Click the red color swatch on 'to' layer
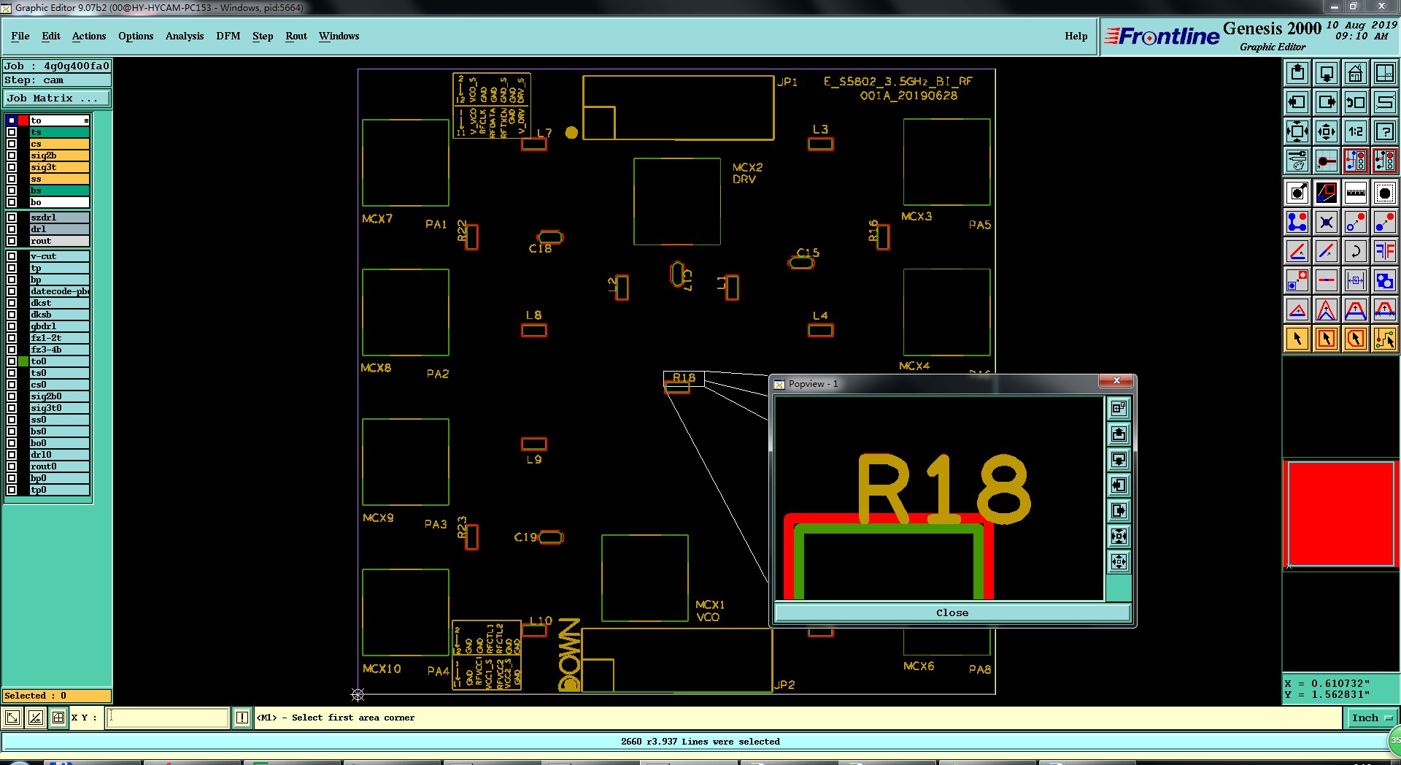This screenshot has height=765, width=1401. (23, 120)
